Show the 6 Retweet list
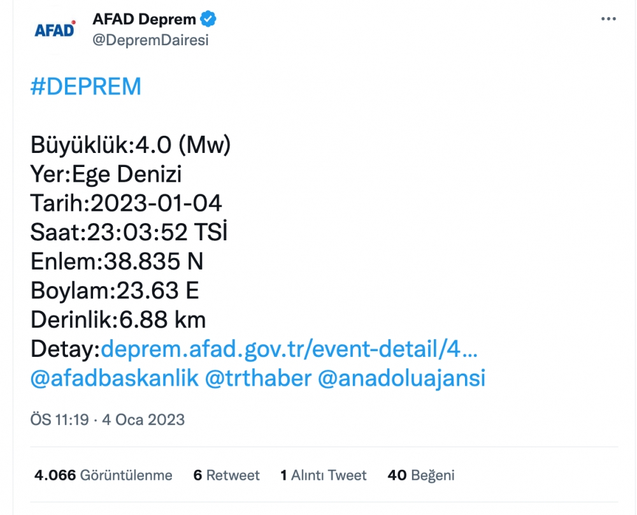 [x=226, y=475]
